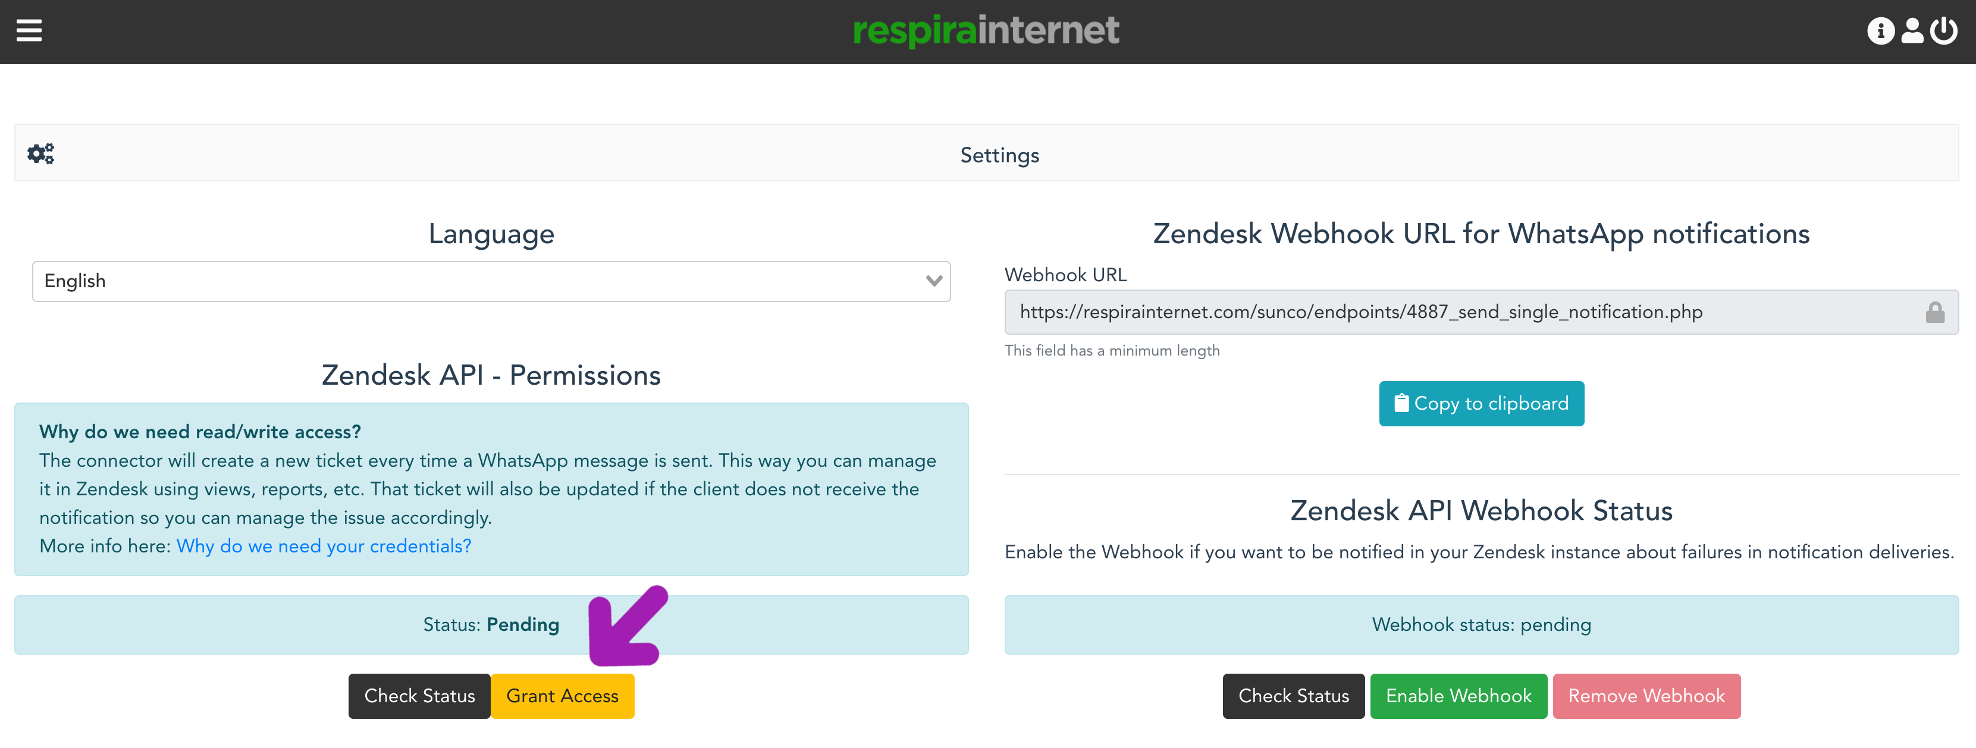Select the Webhook URL input field
Viewport: 1976px width, 748px height.
(1457, 312)
